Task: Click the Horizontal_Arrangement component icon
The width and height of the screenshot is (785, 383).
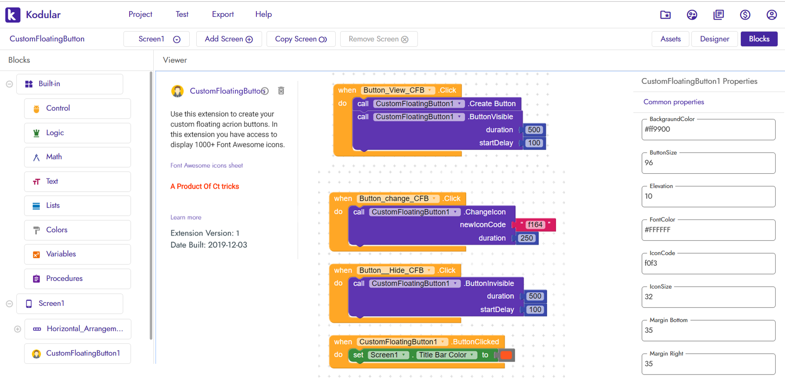Action: pyautogui.click(x=37, y=329)
